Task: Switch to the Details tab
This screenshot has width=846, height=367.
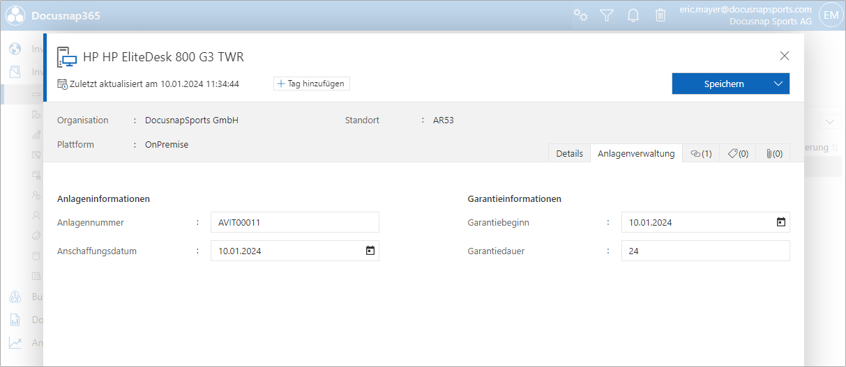Action: pyautogui.click(x=569, y=153)
